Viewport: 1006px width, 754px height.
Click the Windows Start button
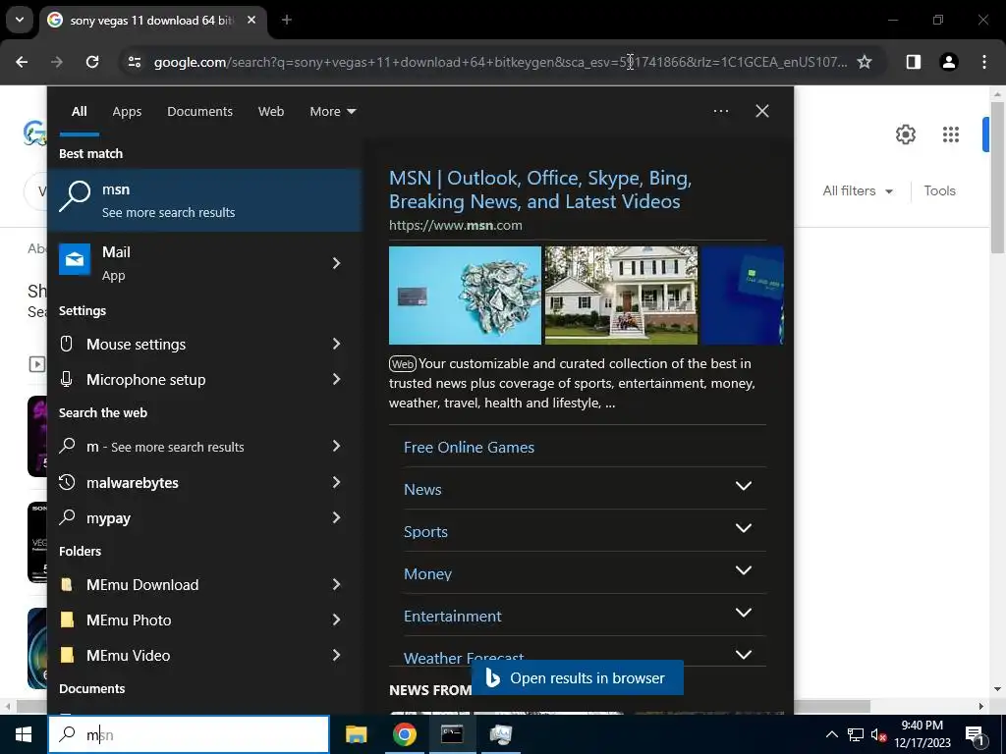(x=24, y=734)
